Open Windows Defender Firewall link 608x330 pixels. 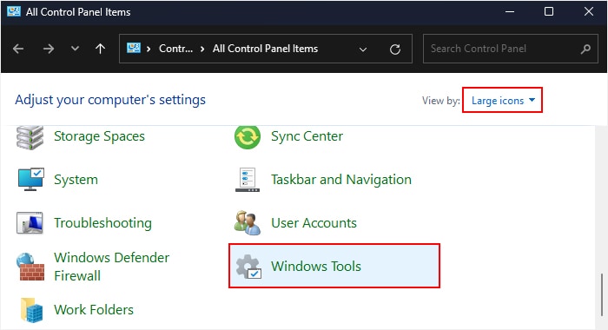pos(112,267)
